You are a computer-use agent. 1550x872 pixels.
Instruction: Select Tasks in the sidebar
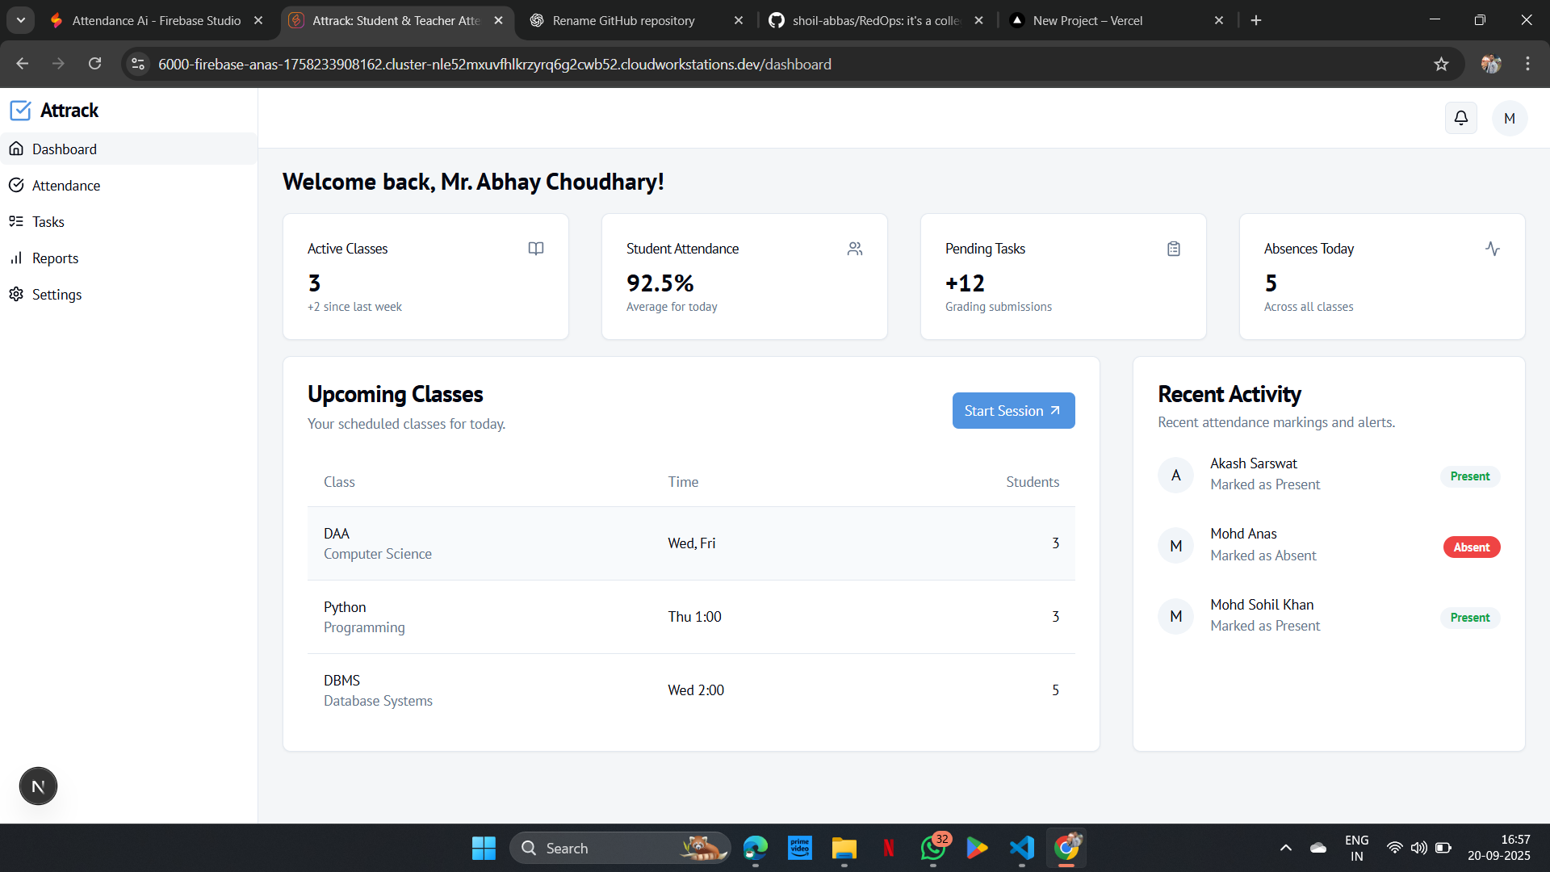48,221
